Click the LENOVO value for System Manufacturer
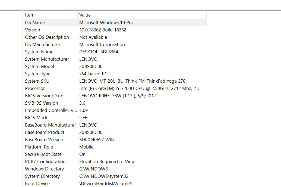The width and height of the screenshot is (281, 187). 88,59
